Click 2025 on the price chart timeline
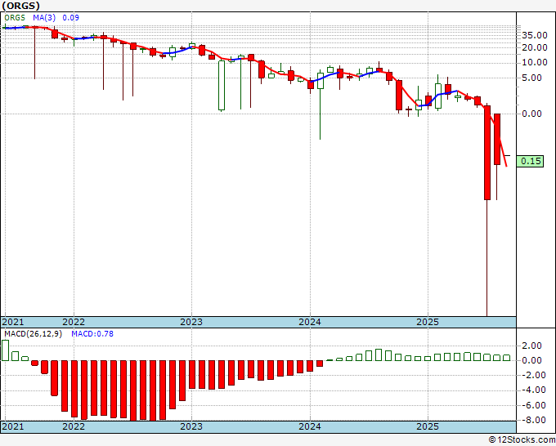 (x=428, y=322)
